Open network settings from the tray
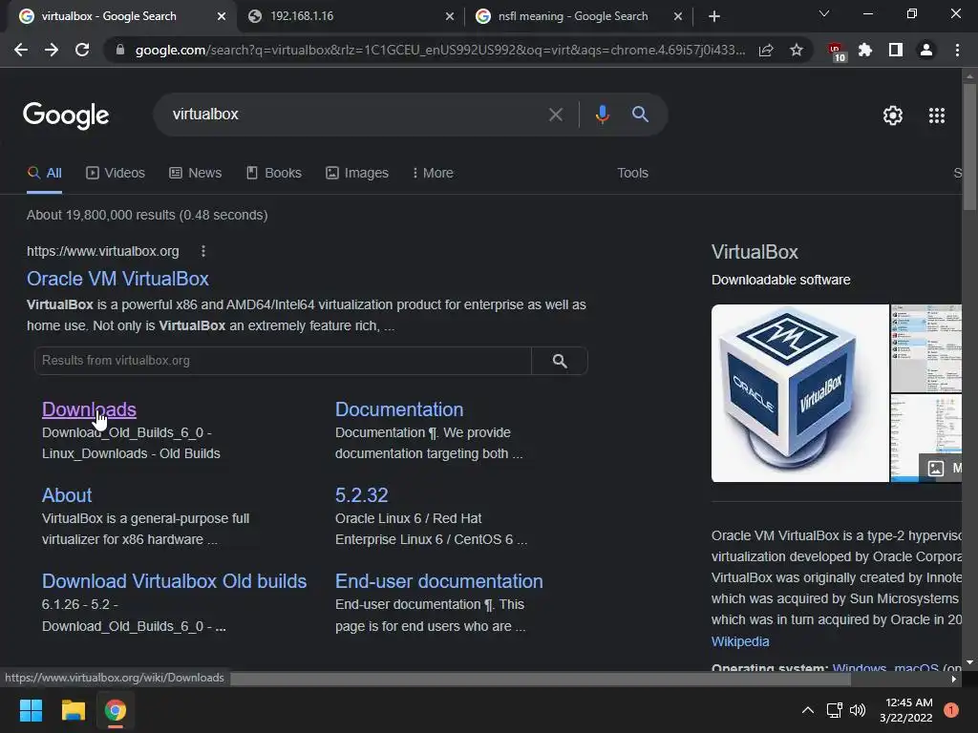Screen dimensions: 978x733 [x=834, y=710]
